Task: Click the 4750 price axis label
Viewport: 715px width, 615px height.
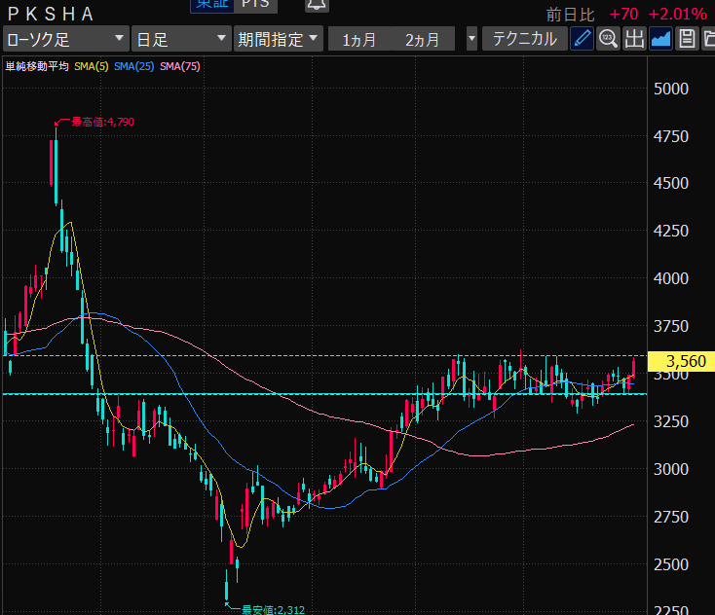Action: pos(671,136)
